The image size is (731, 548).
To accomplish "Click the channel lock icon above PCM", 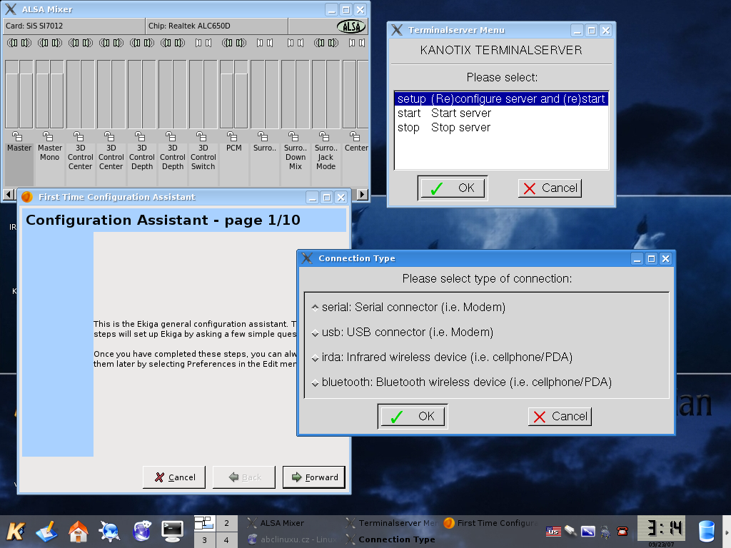I will (x=232, y=136).
